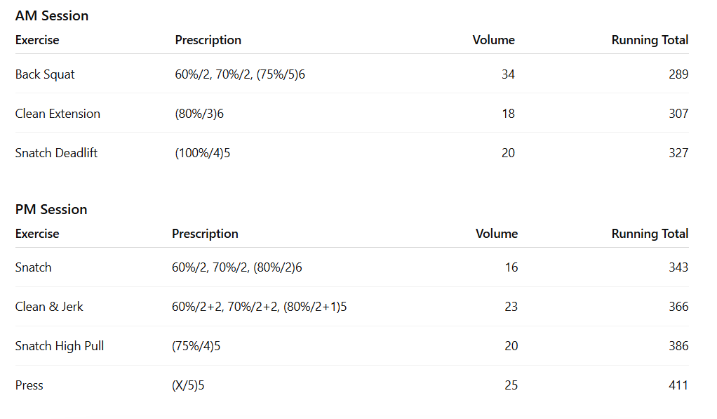Image resolution: width=717 pixels, height=419 pixels.
Task: Select the Snatch High Pull exercise cell
Action: point(60,346)
